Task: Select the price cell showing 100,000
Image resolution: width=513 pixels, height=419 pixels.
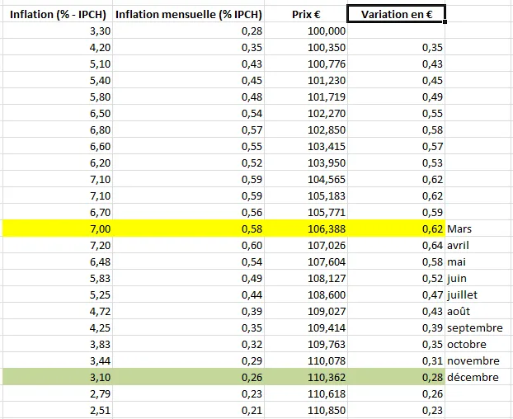Action: coord(326,31)
